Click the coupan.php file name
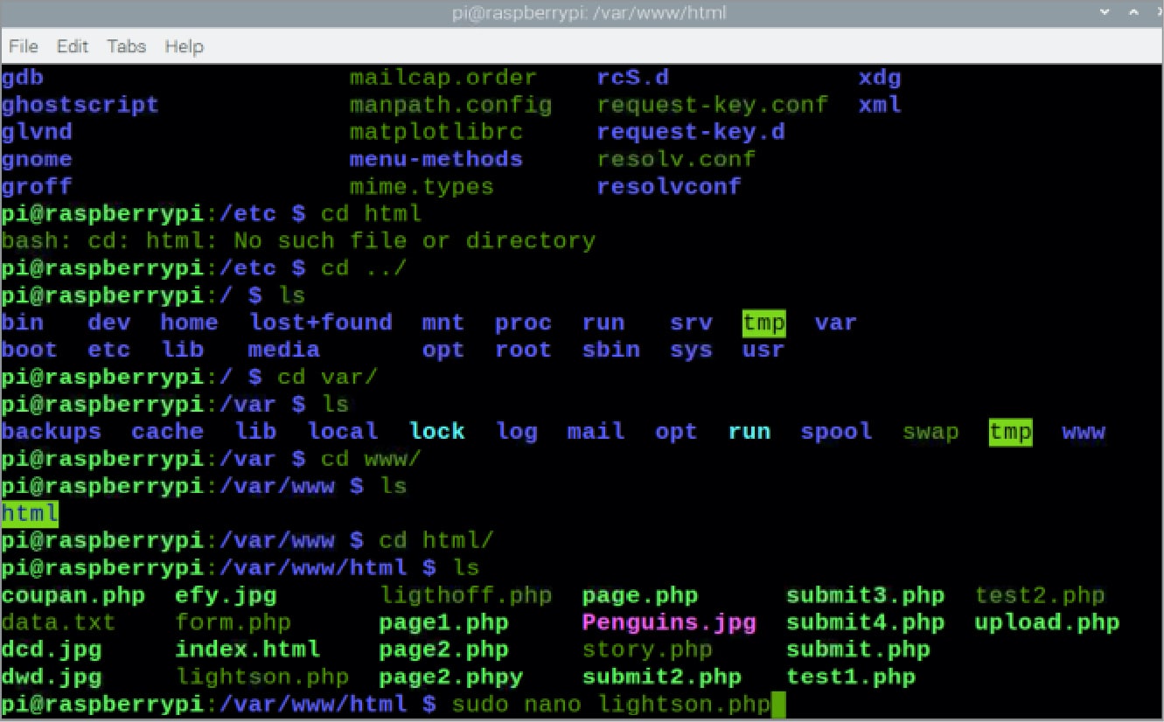The height and width of the screenshot is (722, 1164). click(x=73, y=596)
